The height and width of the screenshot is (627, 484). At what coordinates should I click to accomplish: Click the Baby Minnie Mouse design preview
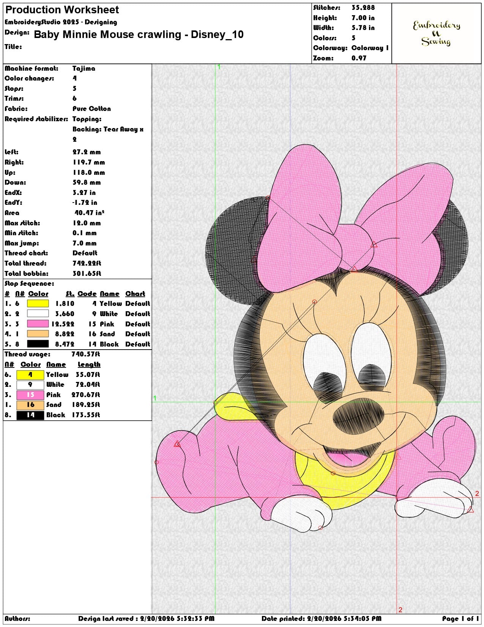316,338
